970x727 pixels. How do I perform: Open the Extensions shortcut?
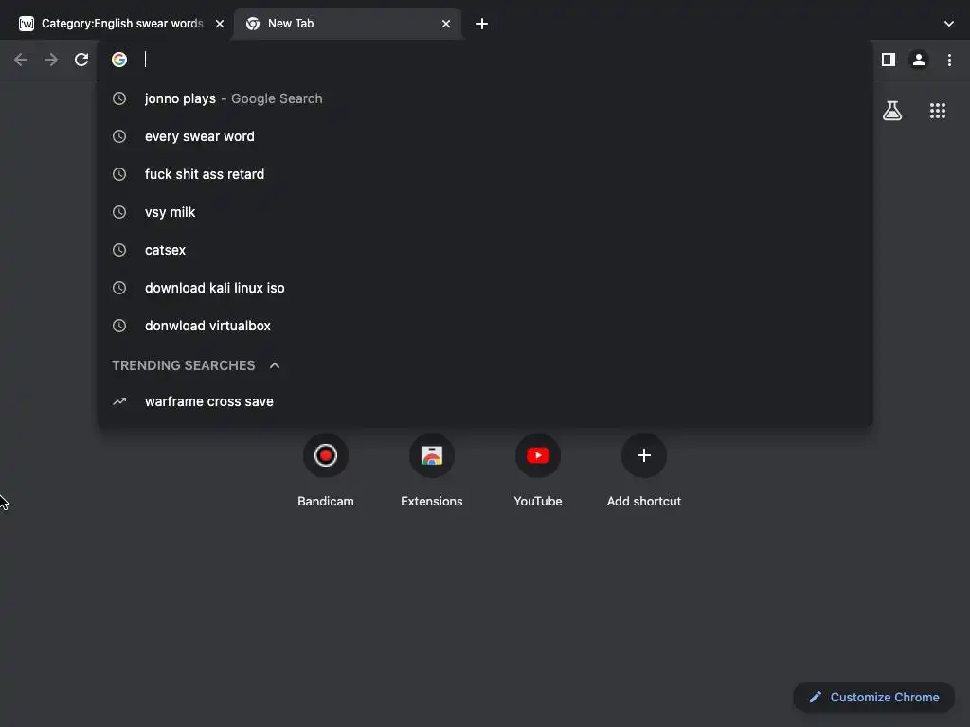click(432, 470)
